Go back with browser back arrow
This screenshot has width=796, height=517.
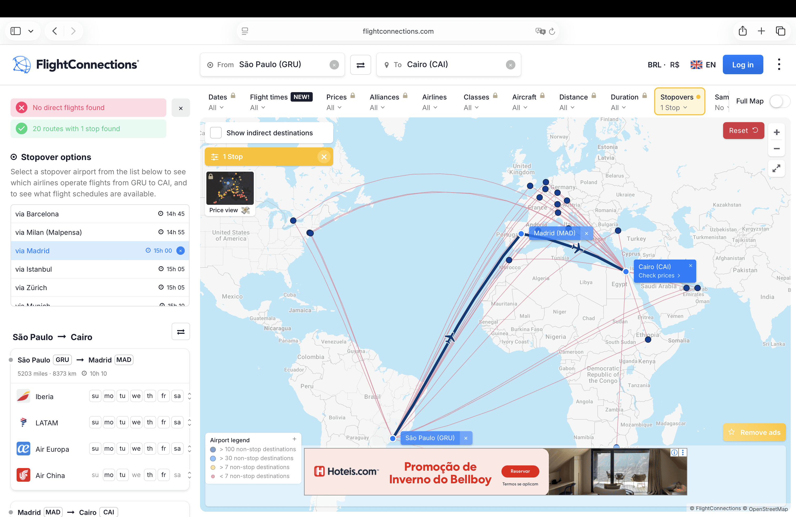click(x=55, y=31)
